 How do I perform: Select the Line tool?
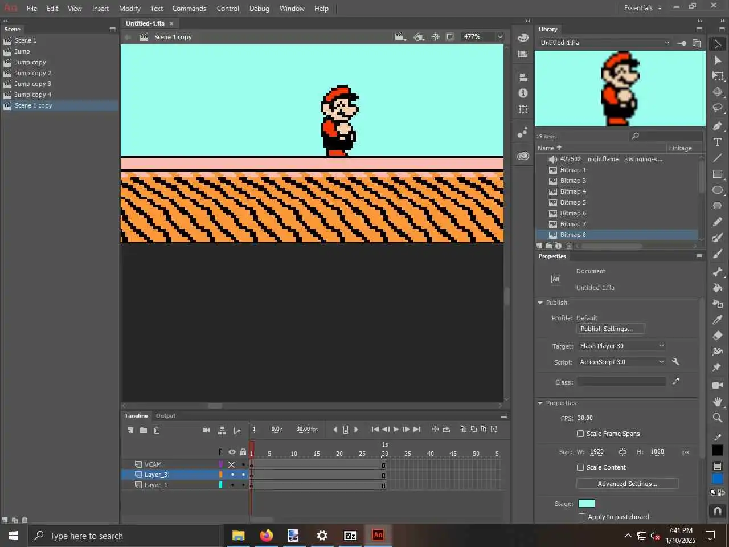tap(718, 158)
